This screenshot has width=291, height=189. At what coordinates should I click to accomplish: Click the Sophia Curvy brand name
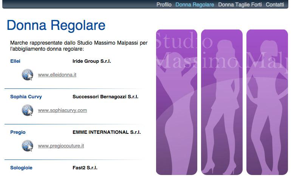(x=26, y=97)
